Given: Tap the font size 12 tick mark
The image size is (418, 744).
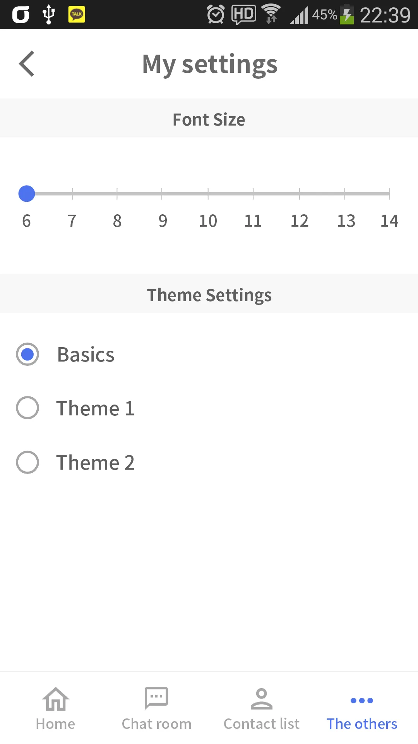Looking at the screenshot, I should pos(300,194).
